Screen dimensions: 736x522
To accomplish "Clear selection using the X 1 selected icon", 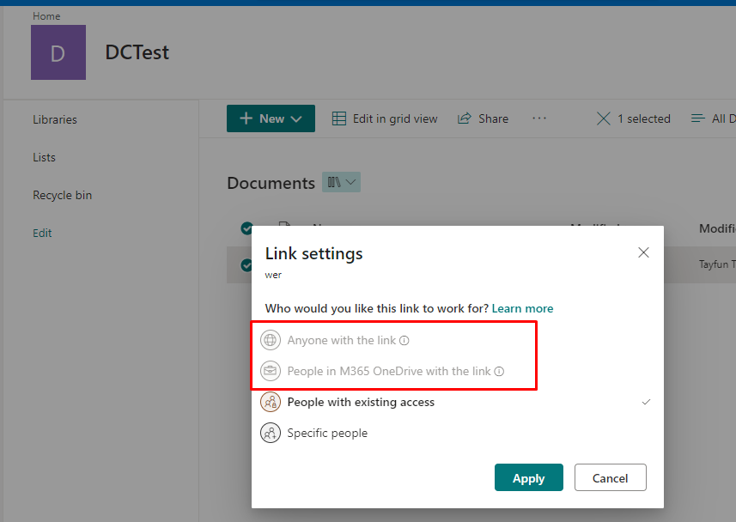I will click(x=604, y=118).
